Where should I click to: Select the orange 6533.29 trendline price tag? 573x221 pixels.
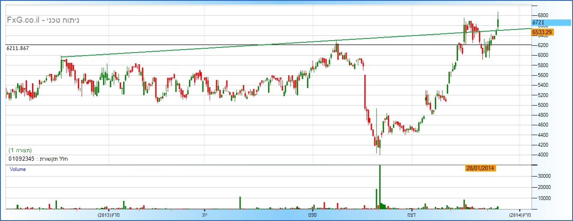(542, 32)
